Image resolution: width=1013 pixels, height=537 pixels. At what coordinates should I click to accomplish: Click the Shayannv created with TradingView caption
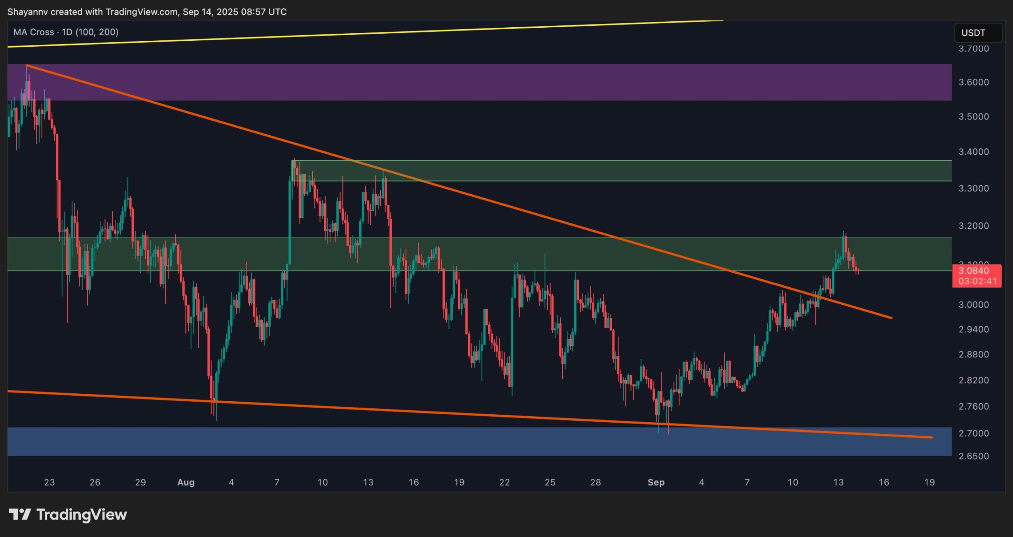click(147, 12)
